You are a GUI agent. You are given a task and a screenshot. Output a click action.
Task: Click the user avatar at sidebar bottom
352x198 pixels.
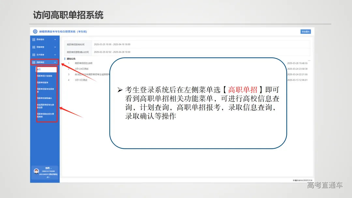[x=37, y=171]
